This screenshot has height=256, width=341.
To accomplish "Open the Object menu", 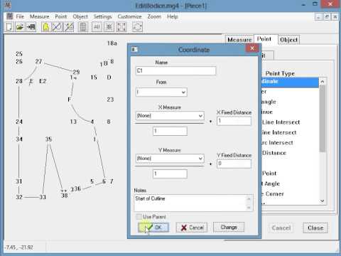I will (80, 16).
